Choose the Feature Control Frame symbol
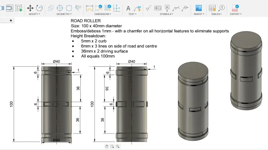This screenshot has width=268, height=150. coord(158,8)
